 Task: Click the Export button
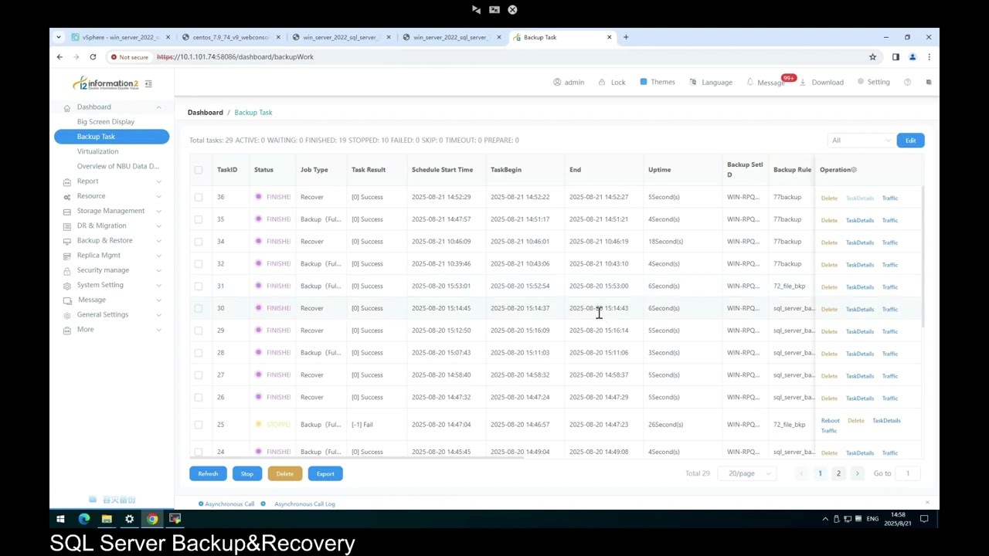pos(325,474)
